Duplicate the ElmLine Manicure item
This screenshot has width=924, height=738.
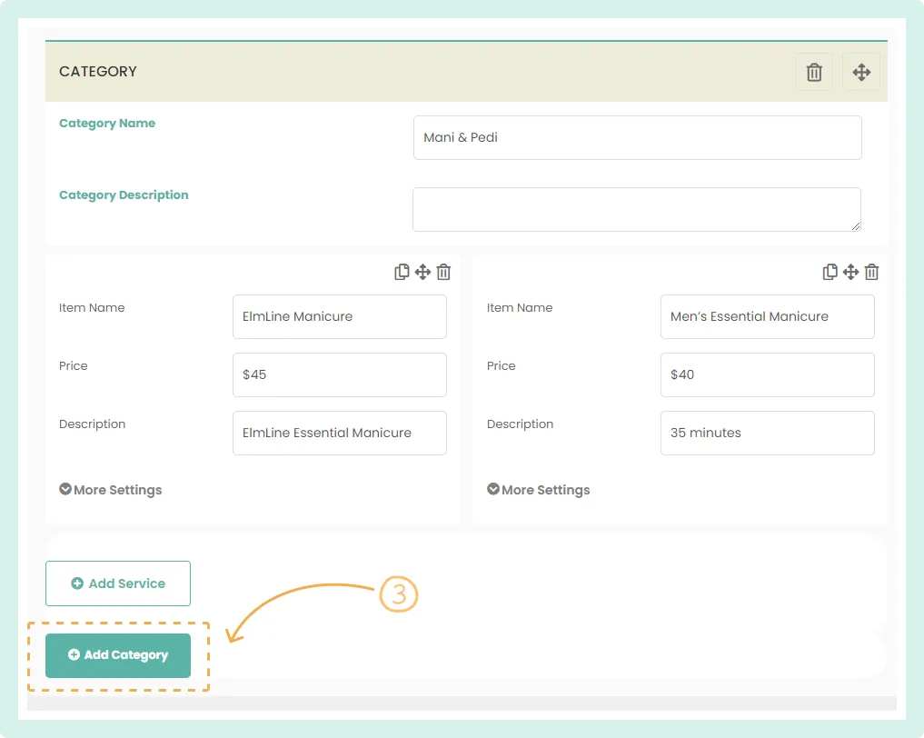(402, 272)
